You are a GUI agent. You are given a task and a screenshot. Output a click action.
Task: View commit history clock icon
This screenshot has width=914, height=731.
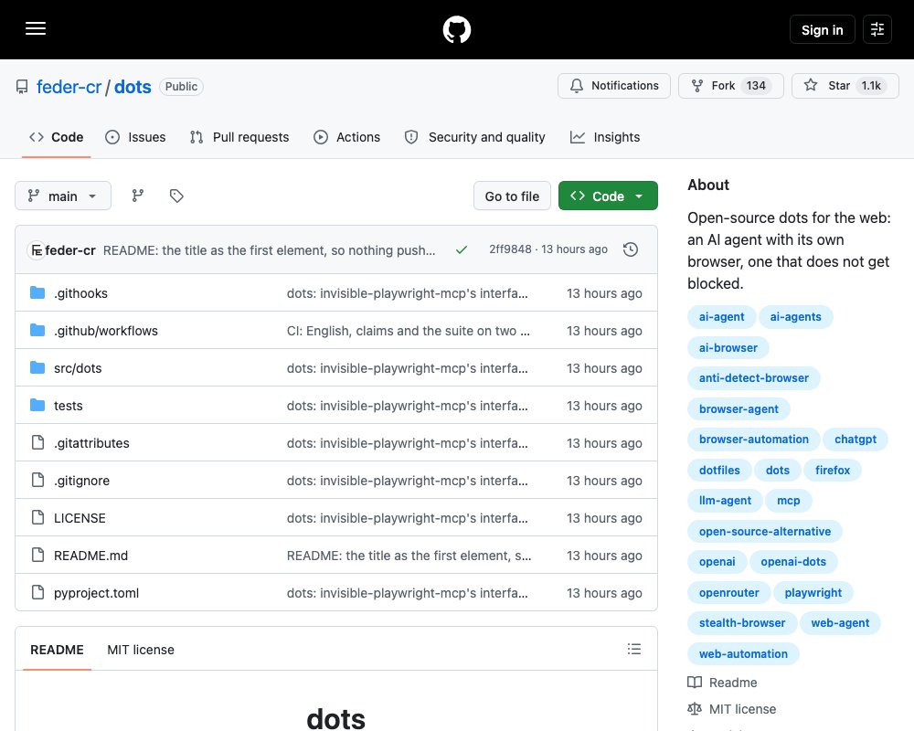coord(630,249)
